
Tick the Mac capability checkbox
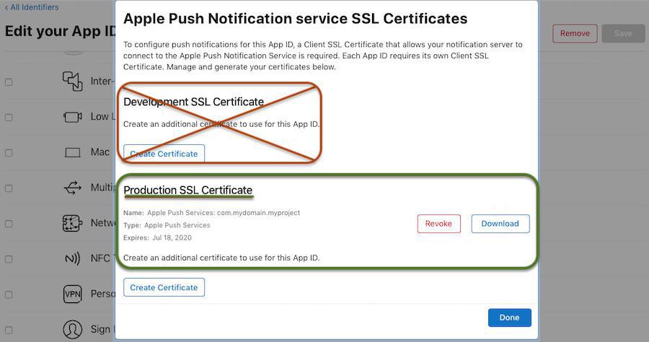[x=9, y=153]
